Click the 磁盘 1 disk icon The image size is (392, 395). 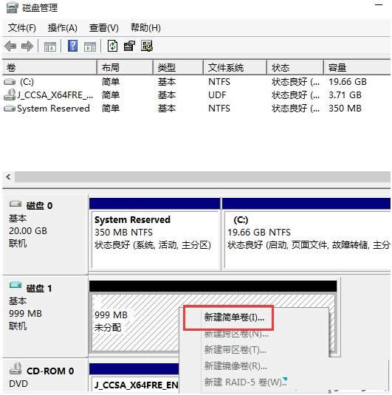pyautogui.click(x=16, y=285)
